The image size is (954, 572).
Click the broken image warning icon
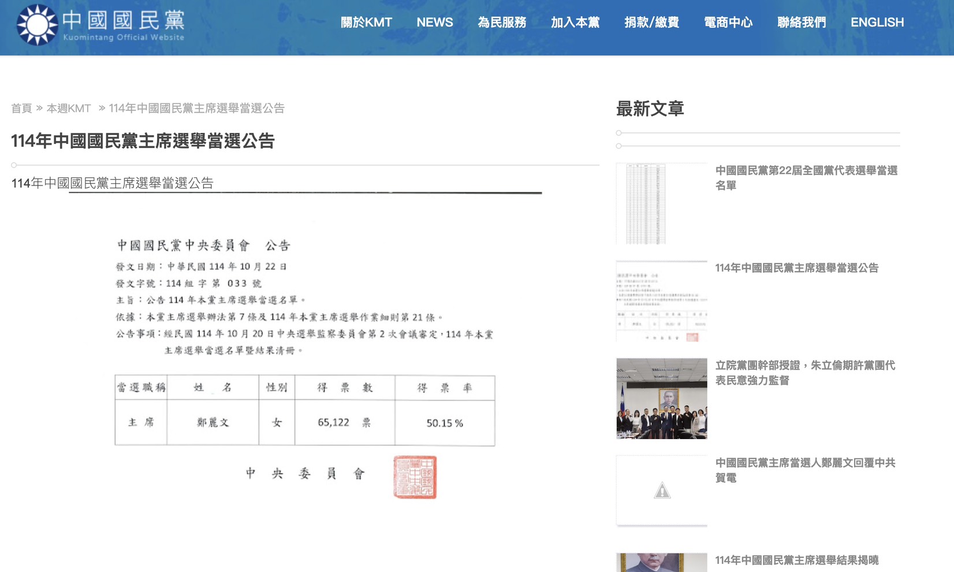[x=662, y=491]
